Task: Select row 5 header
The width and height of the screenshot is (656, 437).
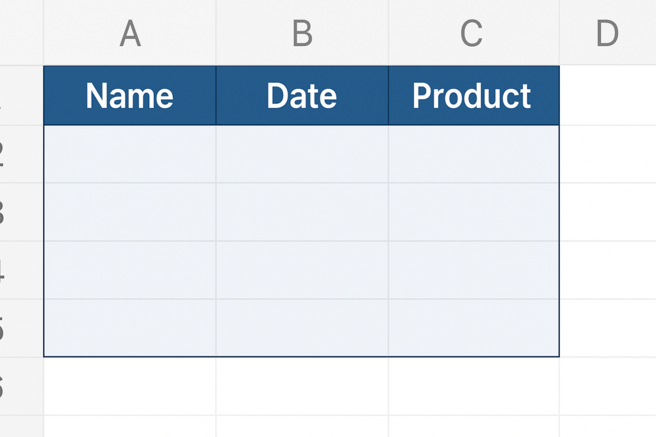Action: tap(22, 328)
